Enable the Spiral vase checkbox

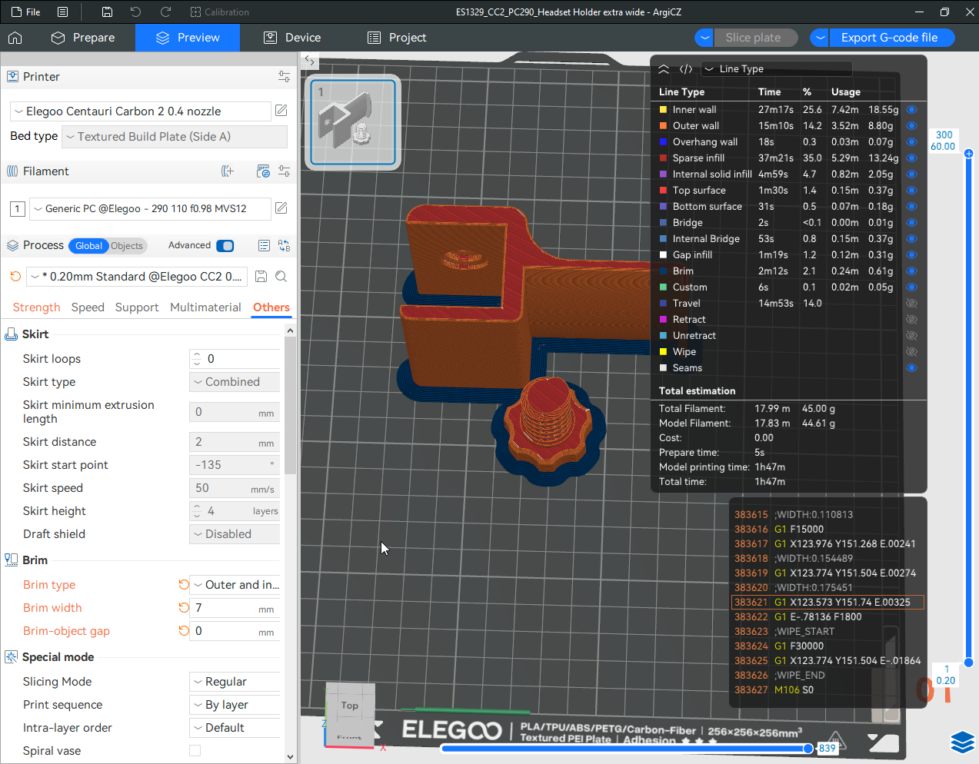(x=195, y=751)
